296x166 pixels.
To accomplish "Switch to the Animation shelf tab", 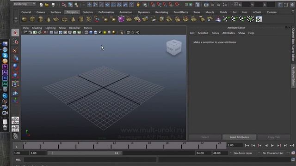I will (126, 12).
